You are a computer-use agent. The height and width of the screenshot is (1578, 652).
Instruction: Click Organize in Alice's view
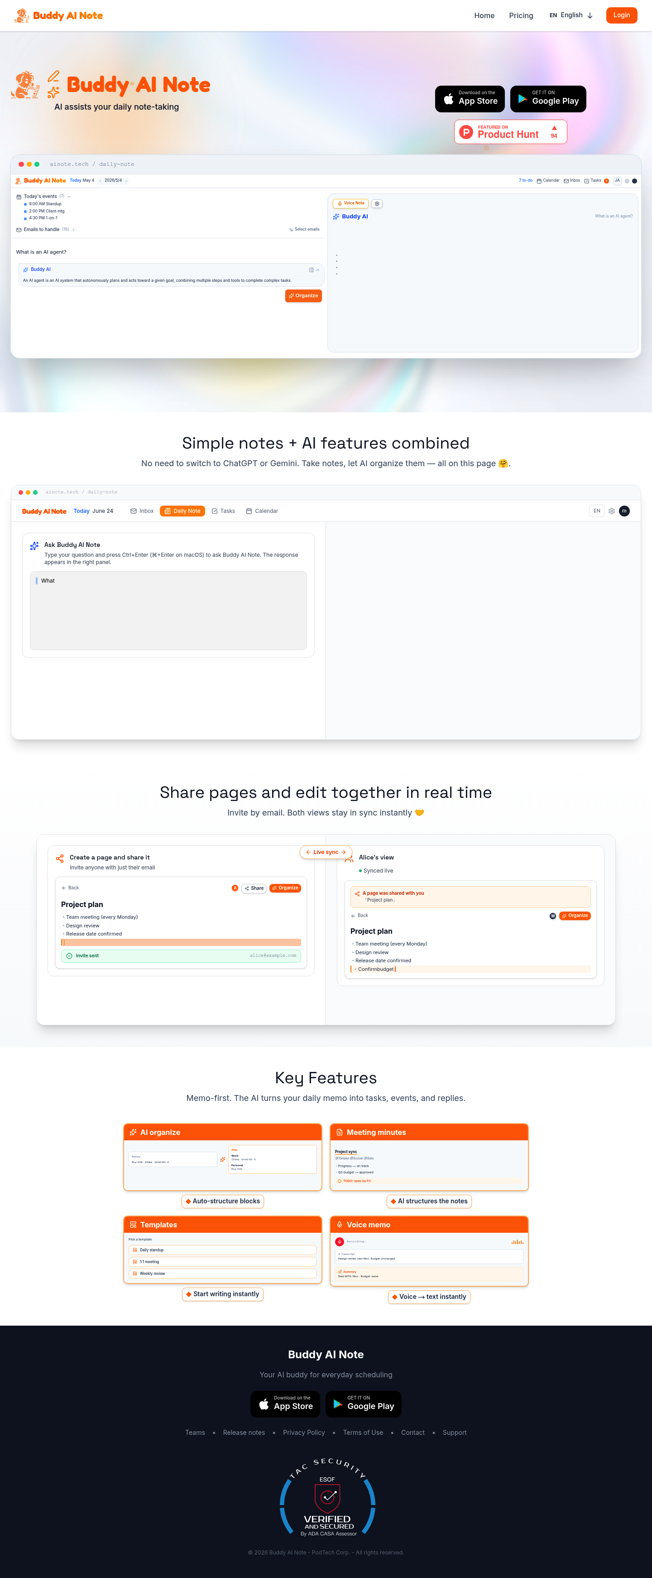(x=575, y=916)
